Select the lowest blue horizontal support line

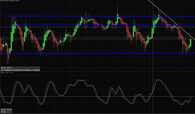pyautogui.click(x=99, y=53)
